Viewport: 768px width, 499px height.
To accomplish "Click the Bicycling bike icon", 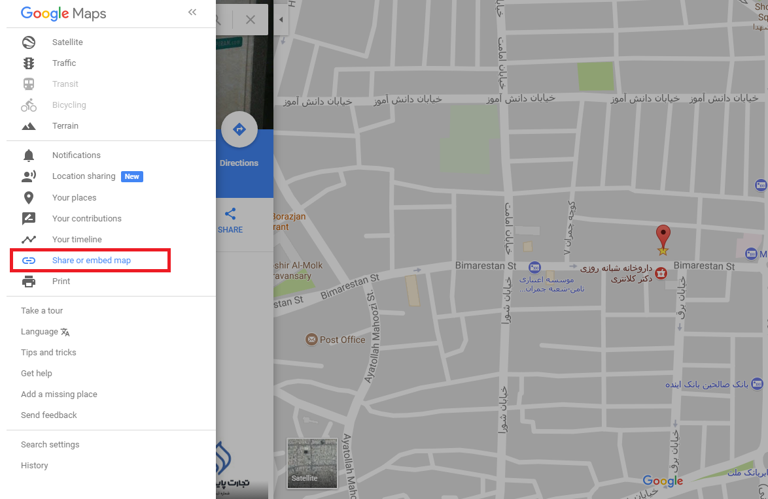I will (29, 105).
